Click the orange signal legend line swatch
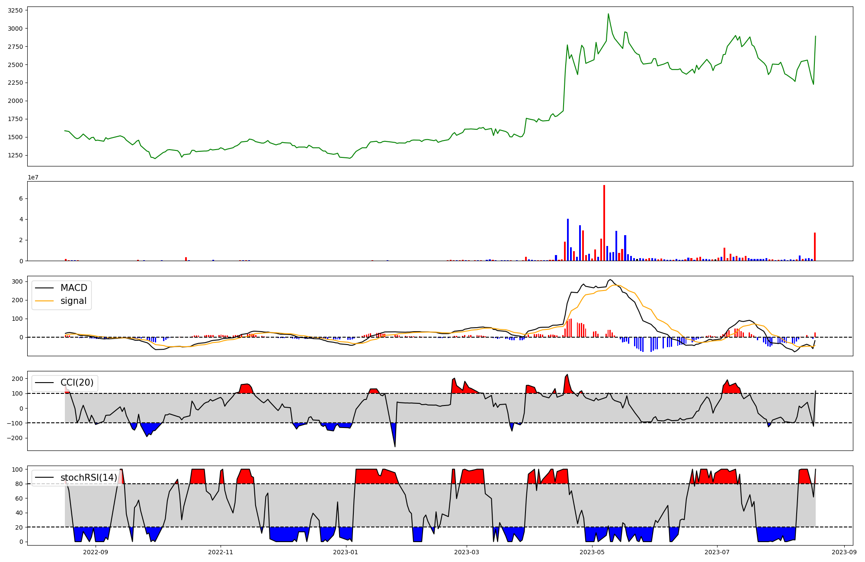The image size is (865, 562). (44, 301)
